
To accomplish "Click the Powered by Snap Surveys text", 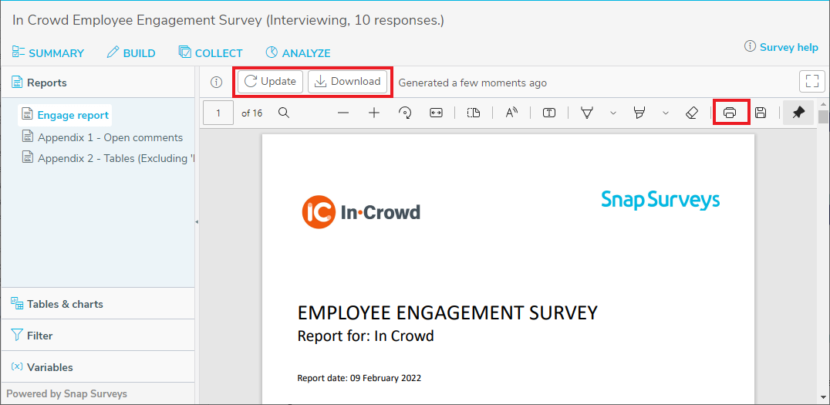I will pyautogui.click(x=66, y=394).
